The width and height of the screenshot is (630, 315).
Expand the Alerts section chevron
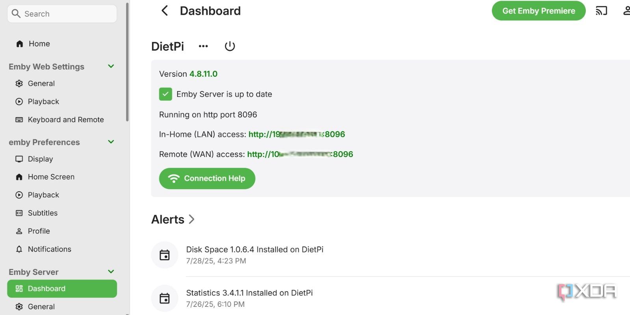[x=192, y=219]
